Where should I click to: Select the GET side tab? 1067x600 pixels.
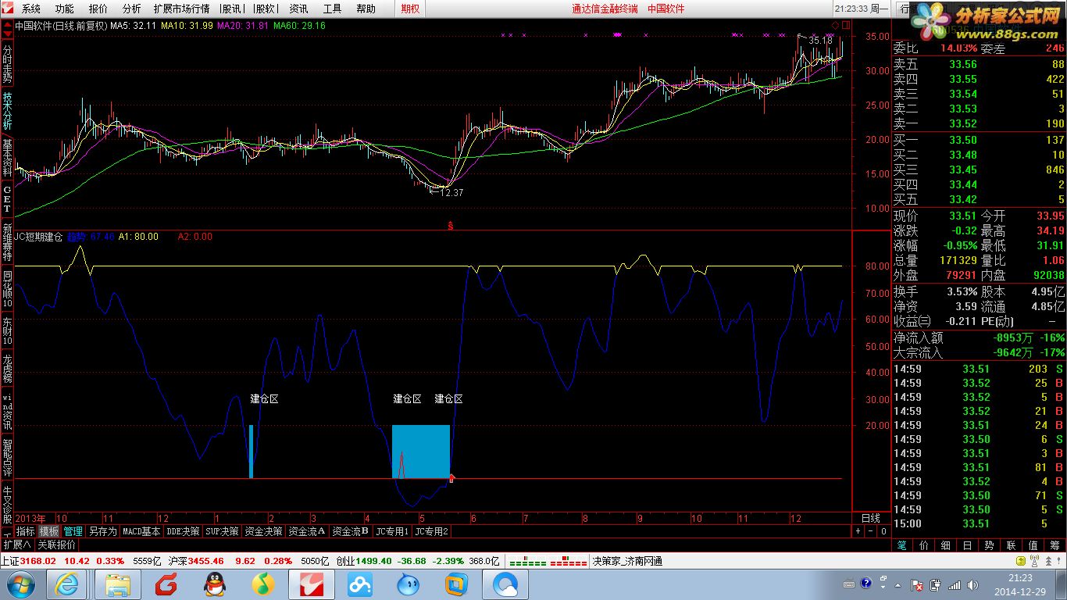point(7,200)
